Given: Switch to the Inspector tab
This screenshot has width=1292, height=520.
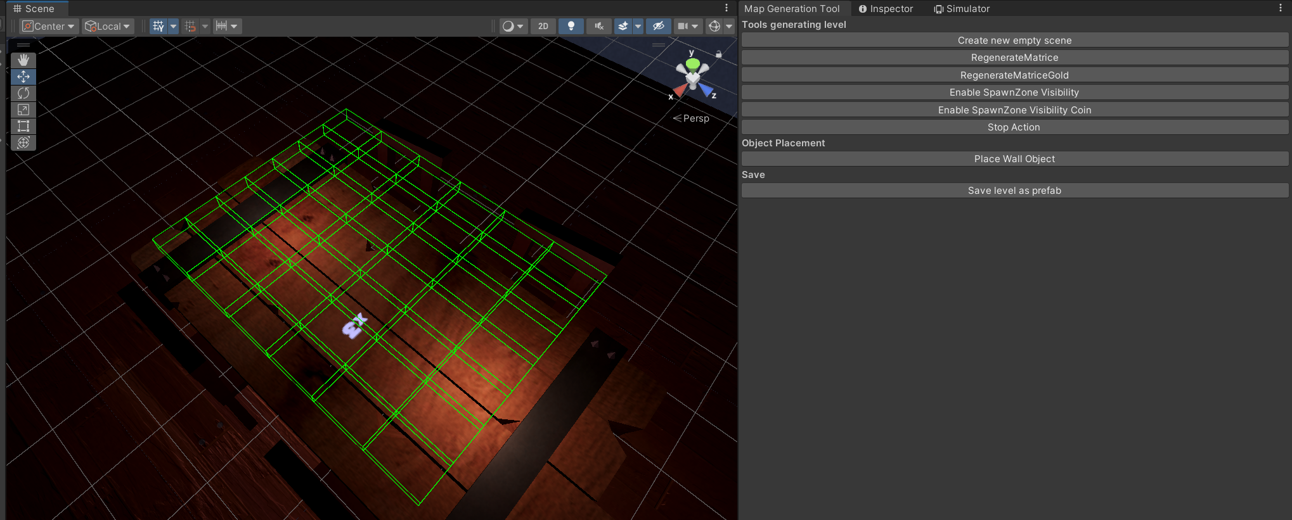Looking at the screenshot, I should 886,9.
